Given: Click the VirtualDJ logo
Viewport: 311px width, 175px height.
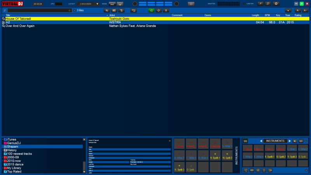Looking at the screenshot, I should point(12,4).
